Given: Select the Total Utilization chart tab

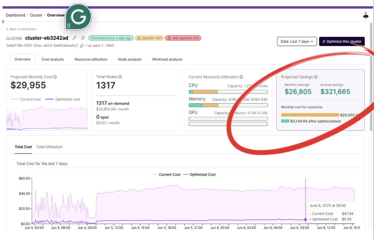Looking at the screenshot, I should coord(49,147).
